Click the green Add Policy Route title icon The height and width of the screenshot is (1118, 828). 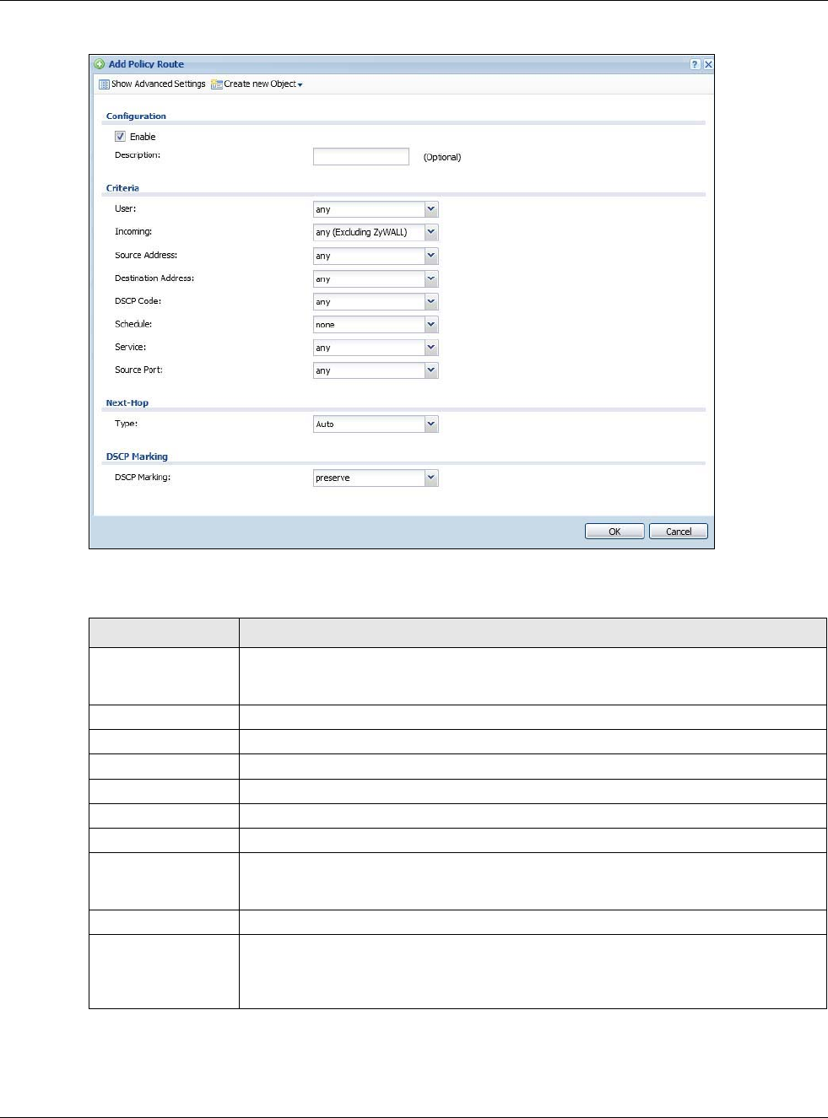coord(100,64)
